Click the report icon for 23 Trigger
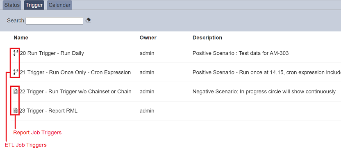The image size is (341, 149). (16, 111)
